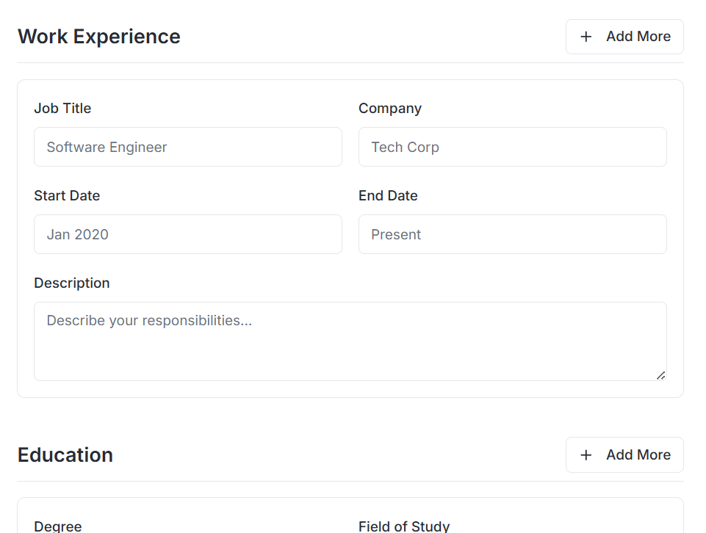Click the Description label
The height and width of the screenshot is (533, 706).
tap(71, 283)
